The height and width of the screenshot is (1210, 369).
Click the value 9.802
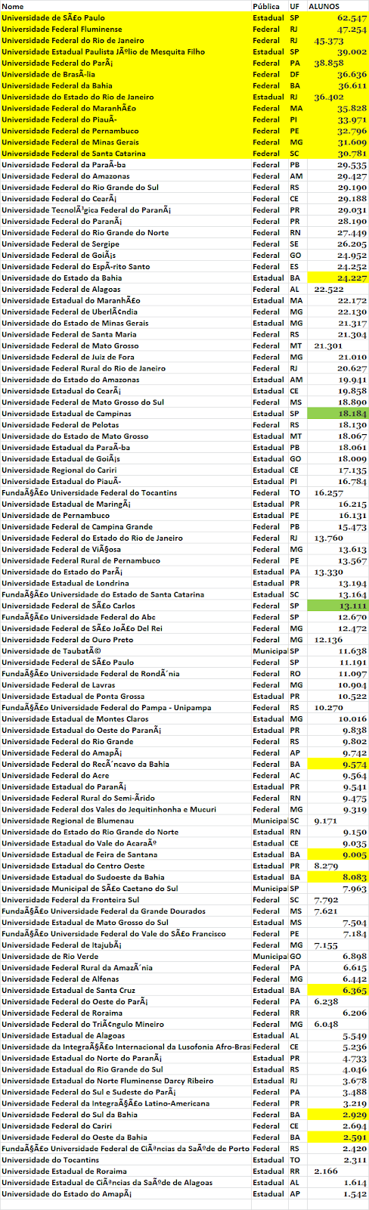click(354, 743)
